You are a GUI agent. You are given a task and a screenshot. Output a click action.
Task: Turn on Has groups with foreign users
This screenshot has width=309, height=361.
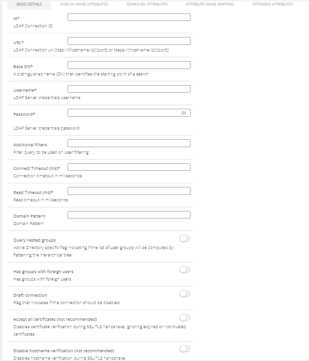coord(185,270)
